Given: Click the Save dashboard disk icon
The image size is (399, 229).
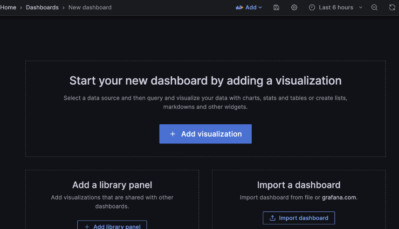Looking at the screenshot, I should point(276,7).
